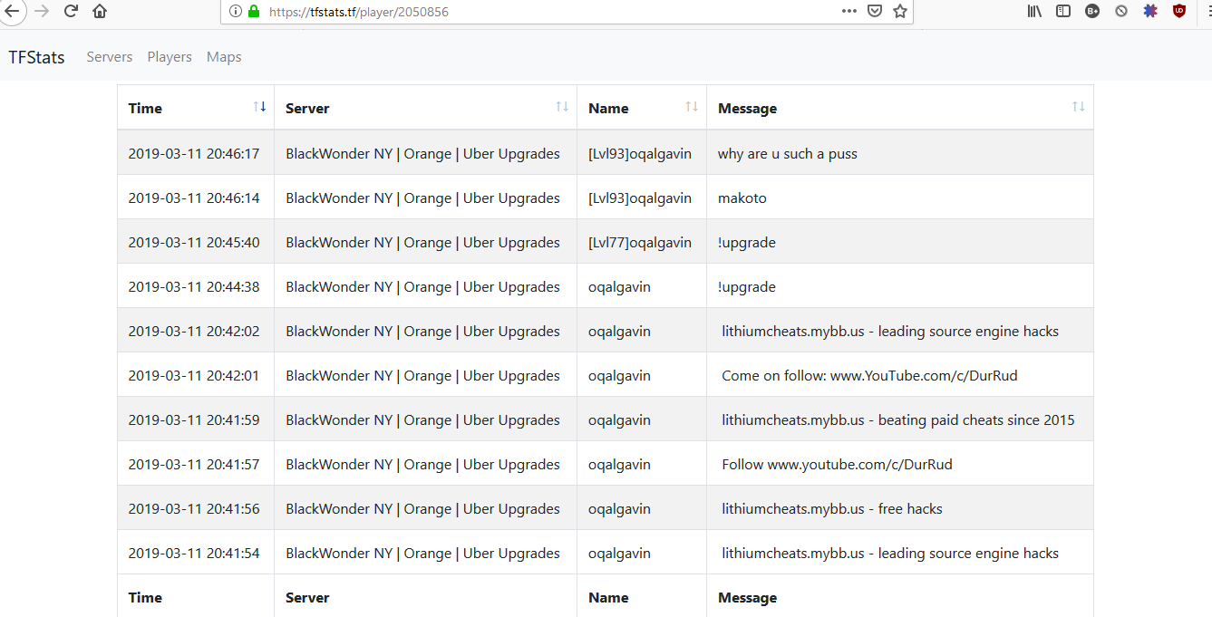Screen dimensions: 1212x617
Task: Sort table by Time column arrows
Action: coord(260,107)
